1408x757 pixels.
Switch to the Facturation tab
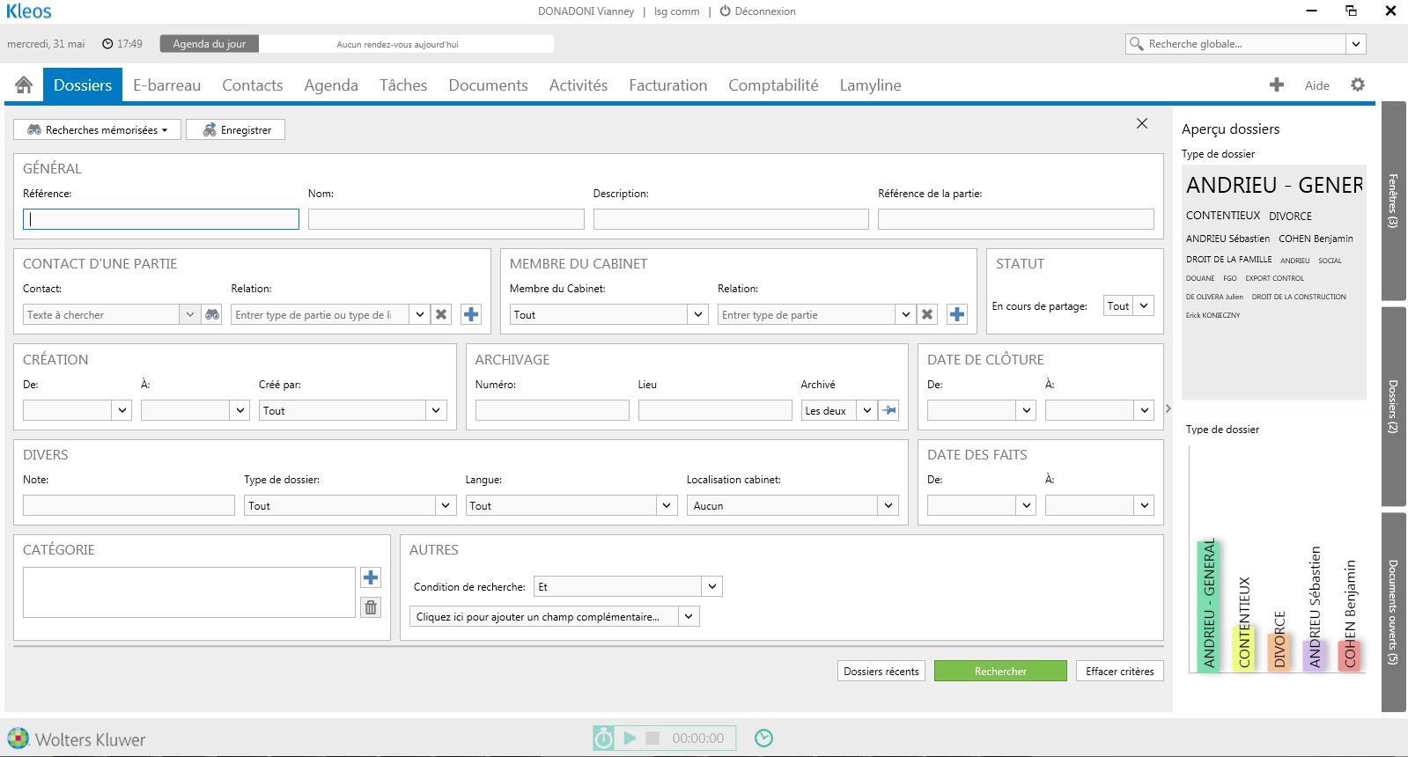667,85
